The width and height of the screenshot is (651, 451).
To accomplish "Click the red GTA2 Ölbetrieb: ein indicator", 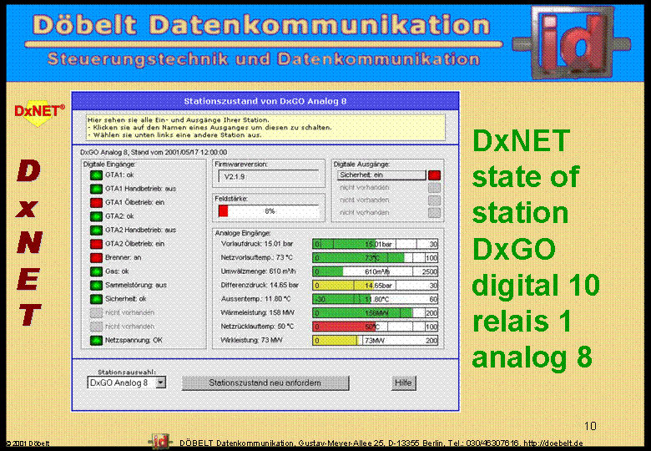I will click(96, 244).
